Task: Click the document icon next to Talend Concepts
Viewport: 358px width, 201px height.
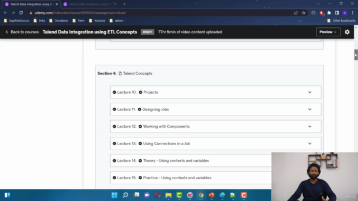Action: click(120, 73)
